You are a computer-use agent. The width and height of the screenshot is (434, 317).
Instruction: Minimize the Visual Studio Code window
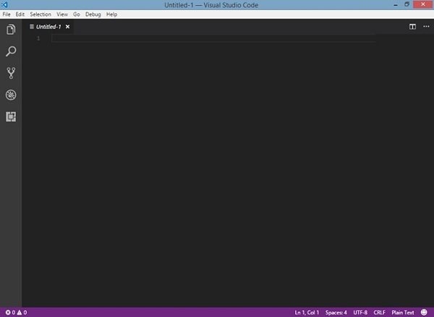pos(396,5)
